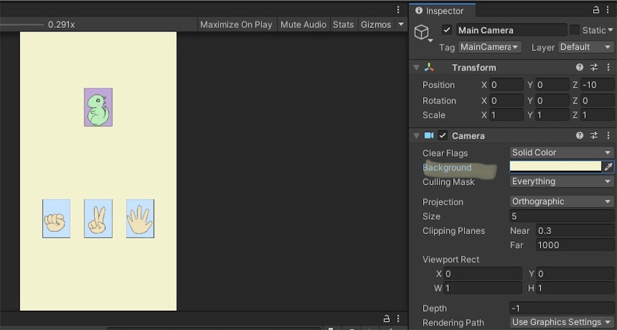The image size is (617, 330).
Task: Open Transform component help icon
Action: [x=579, y=68]
